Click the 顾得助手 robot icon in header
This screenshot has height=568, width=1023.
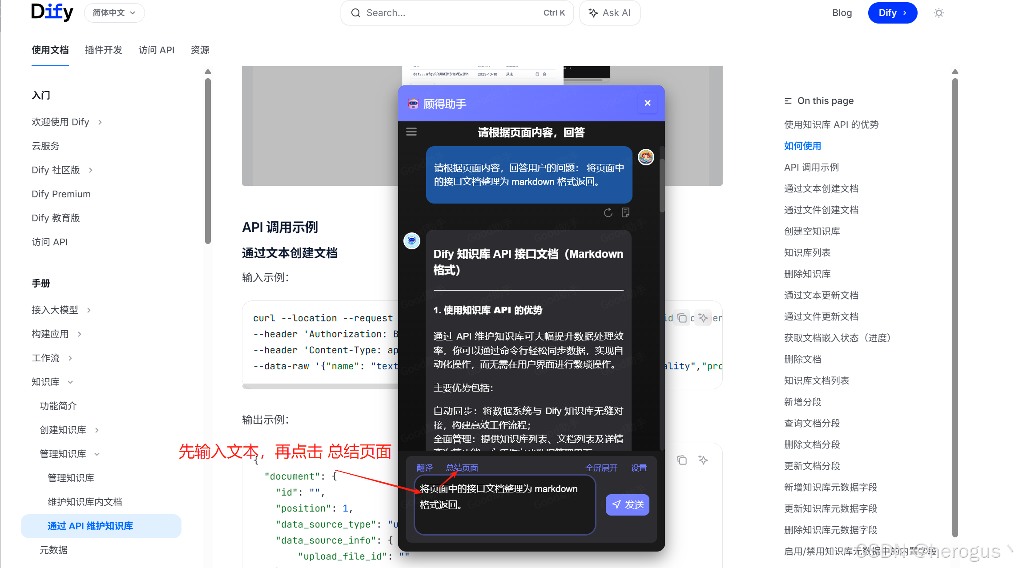click(x=413, y=104)
